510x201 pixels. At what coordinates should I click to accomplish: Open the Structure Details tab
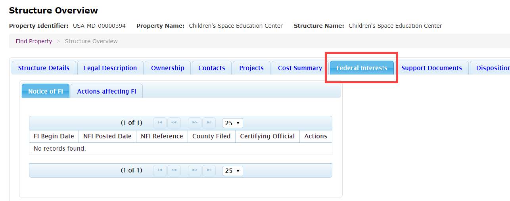(44, 68)
